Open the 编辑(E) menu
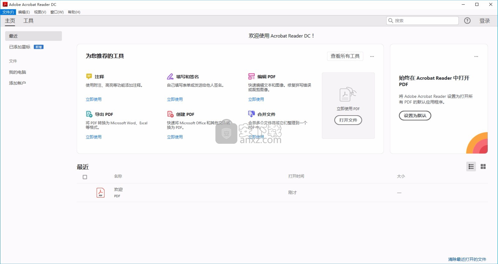Screen dimensions: 498x264 (x=24, y=12)
